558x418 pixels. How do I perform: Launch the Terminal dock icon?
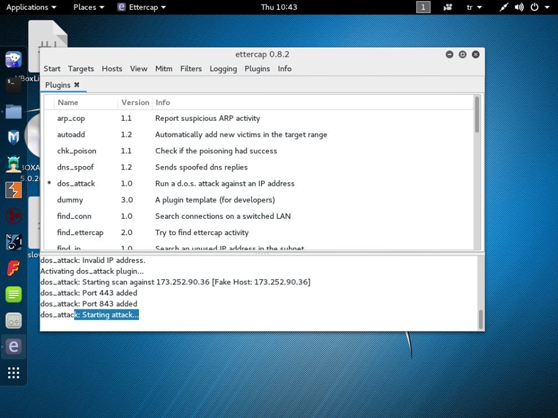[13, 85]
